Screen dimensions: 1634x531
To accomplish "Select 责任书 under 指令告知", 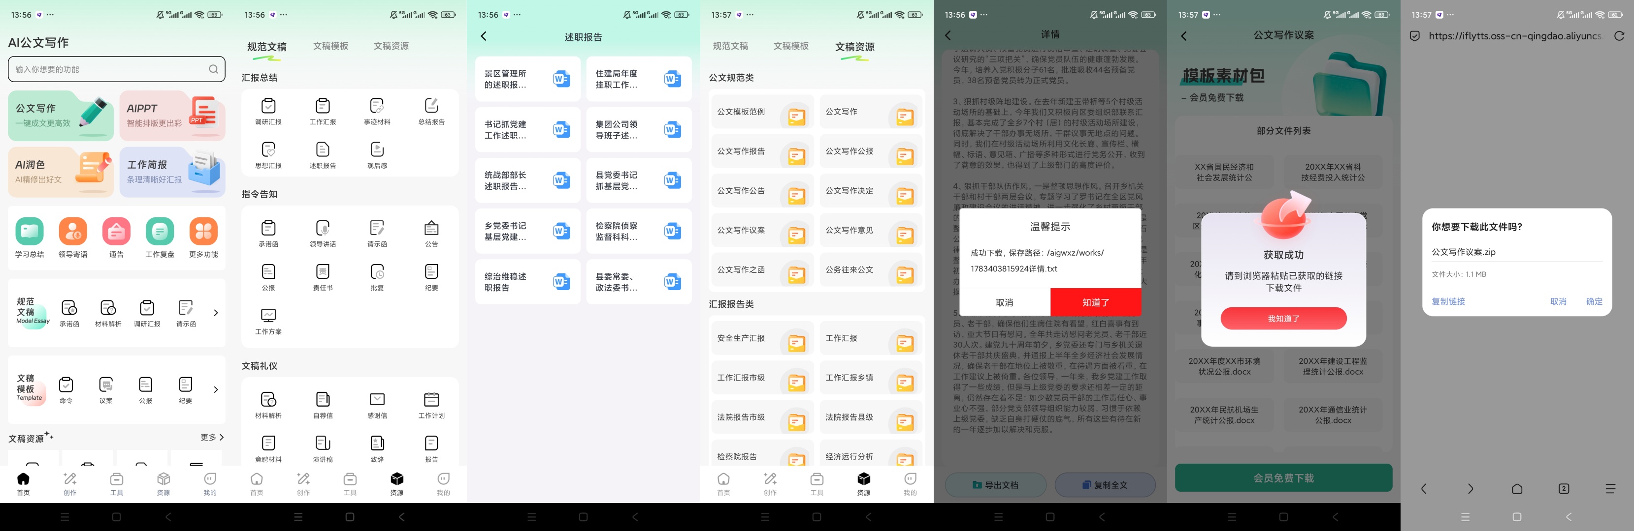I will (323, 277).
